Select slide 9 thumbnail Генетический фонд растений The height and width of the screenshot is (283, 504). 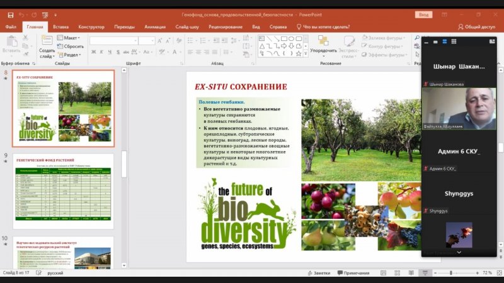[64, 191]
